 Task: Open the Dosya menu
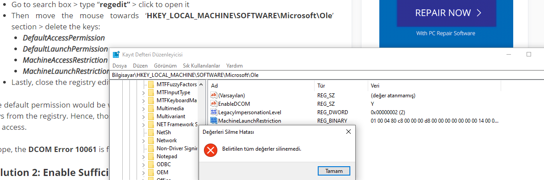click(120, 66)
